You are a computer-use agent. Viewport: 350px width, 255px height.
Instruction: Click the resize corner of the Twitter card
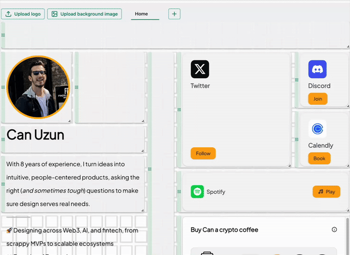tap(289, 165)
